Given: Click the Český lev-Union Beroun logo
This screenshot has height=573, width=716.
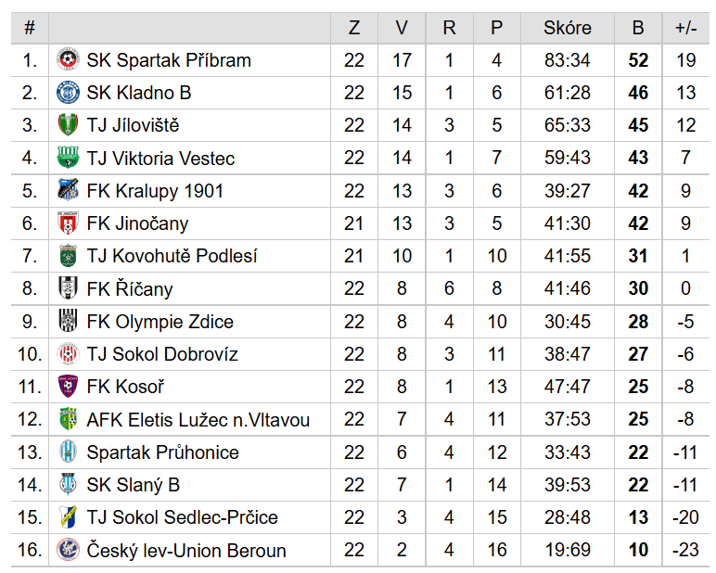Looking at the screenshot, I should point(68,550).
